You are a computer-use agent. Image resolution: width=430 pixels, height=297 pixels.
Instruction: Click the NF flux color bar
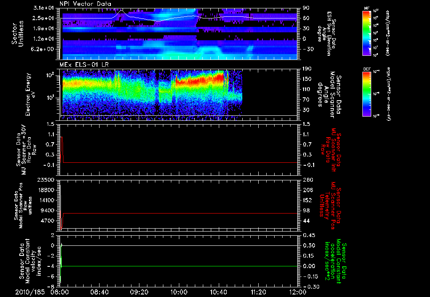367,33
